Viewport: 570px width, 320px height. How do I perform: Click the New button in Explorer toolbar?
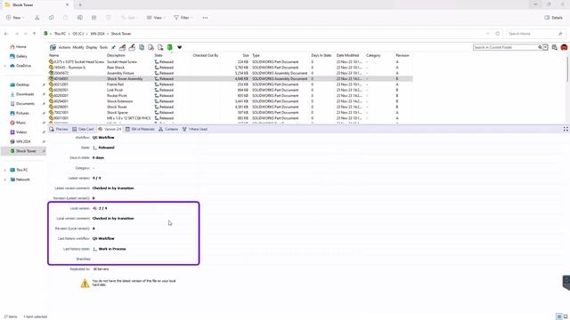point(14,18)
